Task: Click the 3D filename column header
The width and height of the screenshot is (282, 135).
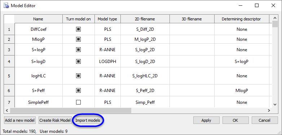Action: 192,19
